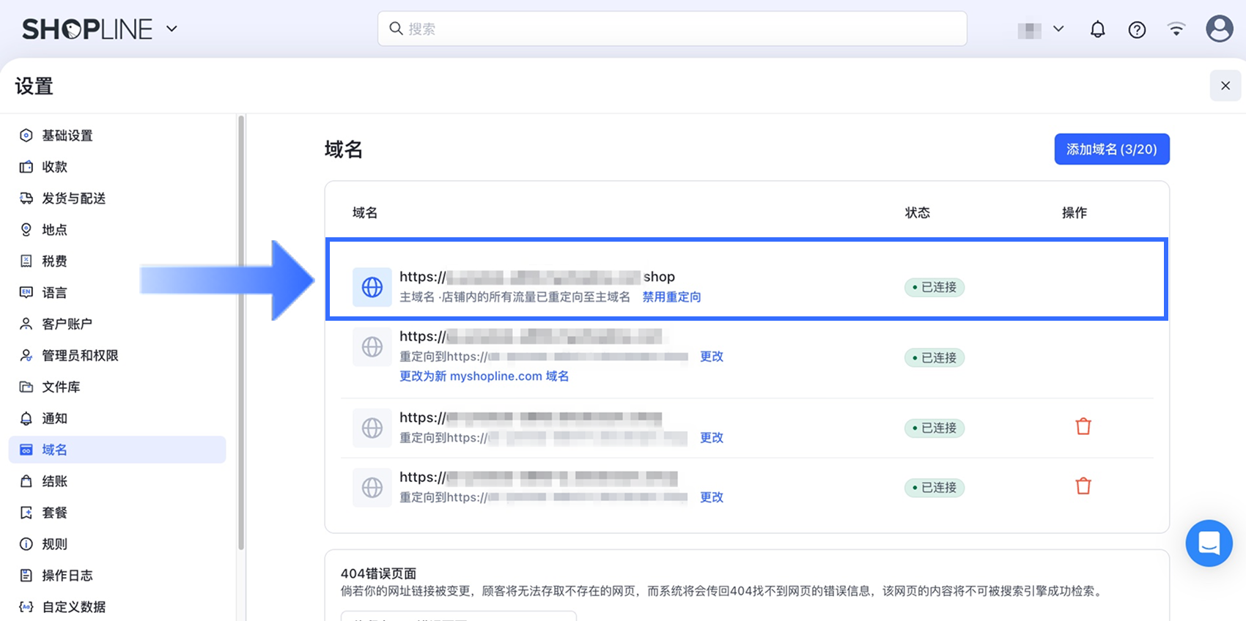The height and width of the screenshot is (621, 1246).
Task: Open the help question mark icon
Action: coord(1137,29)
